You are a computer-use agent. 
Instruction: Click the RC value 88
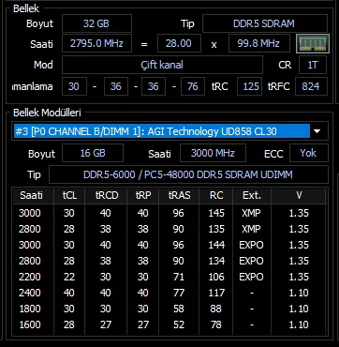click(216, 309)
